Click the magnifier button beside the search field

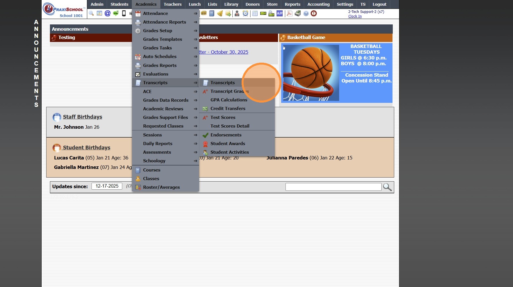[x=387, y=187]
